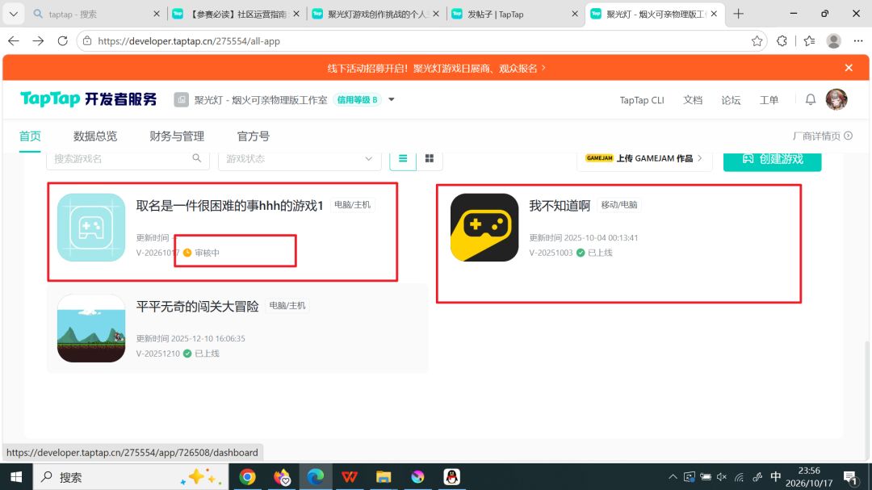Open new browser tab
This screenshot has width=872, height=490.
(738, 14)
